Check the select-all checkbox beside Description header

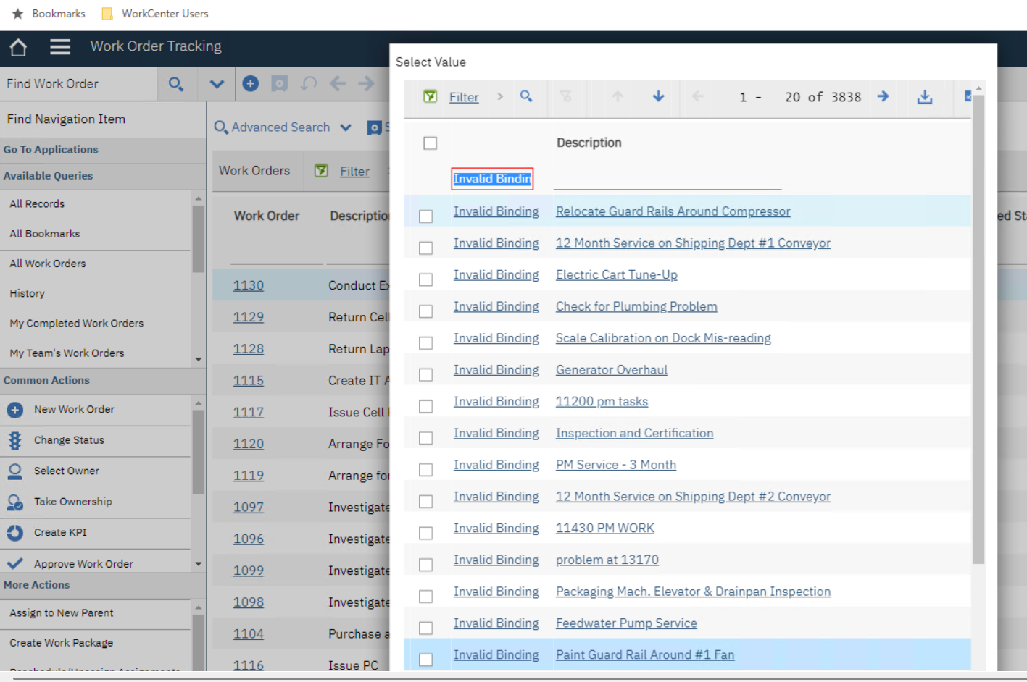tap(430, 143)
